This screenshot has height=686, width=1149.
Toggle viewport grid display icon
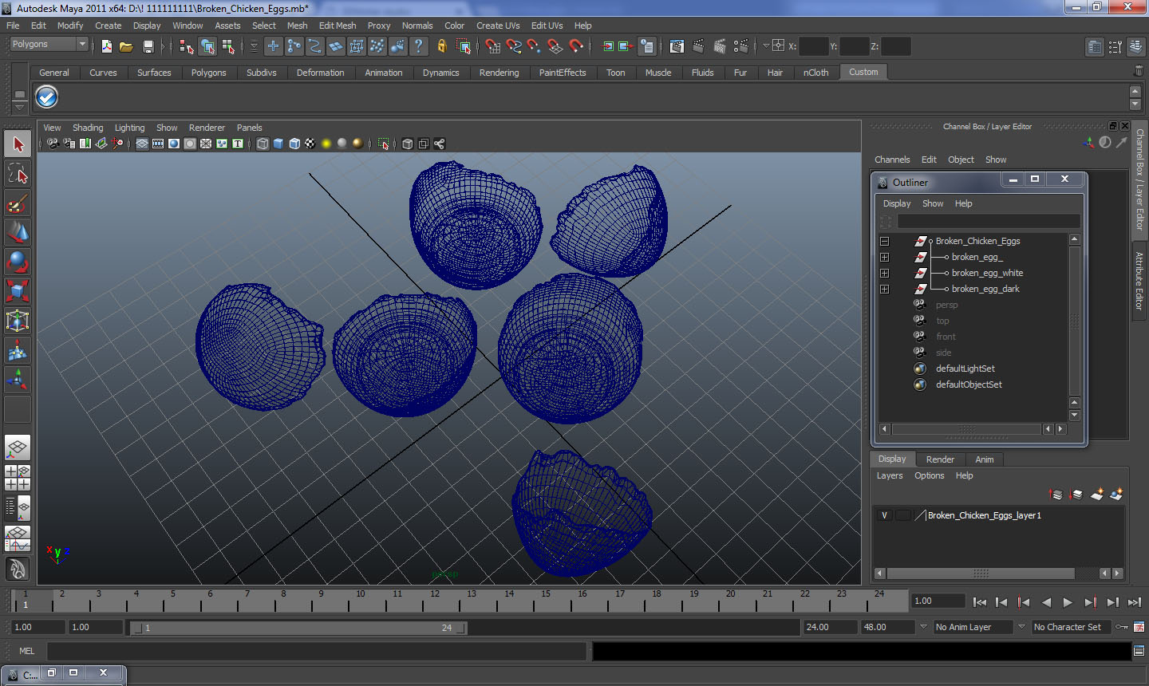click(x=142, y=144)
